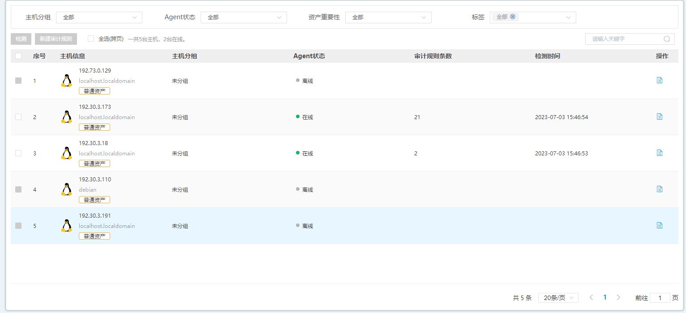
Task: Click the search magnifier icon
Action: 666,39
